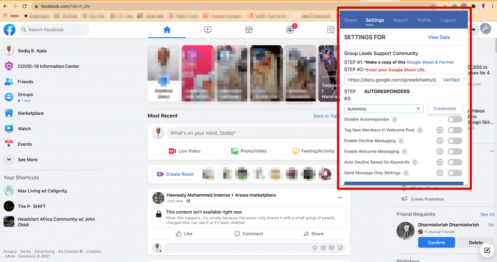The width and height of the screenshot is (497, 262).
Task: Click the Create Room button
Action: pos(176,174)
